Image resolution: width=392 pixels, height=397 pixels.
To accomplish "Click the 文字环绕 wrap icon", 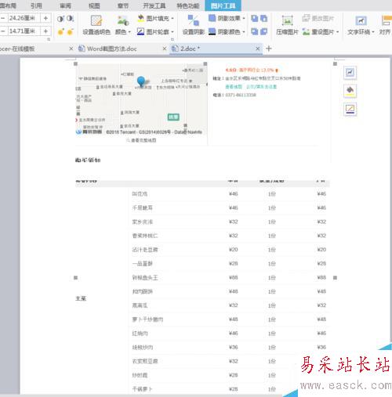I will tap(361, 20).
